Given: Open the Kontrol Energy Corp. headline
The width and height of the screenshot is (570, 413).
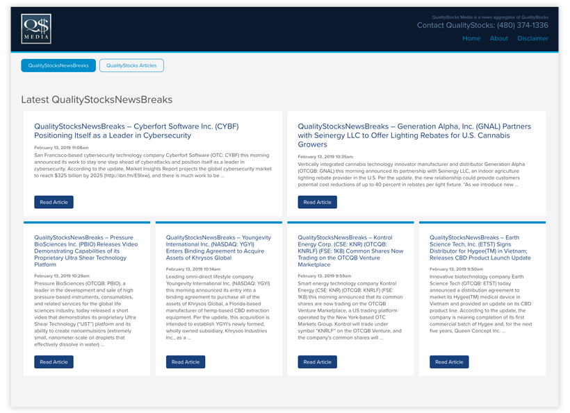Looking at the screenshot, I should 350,251.
